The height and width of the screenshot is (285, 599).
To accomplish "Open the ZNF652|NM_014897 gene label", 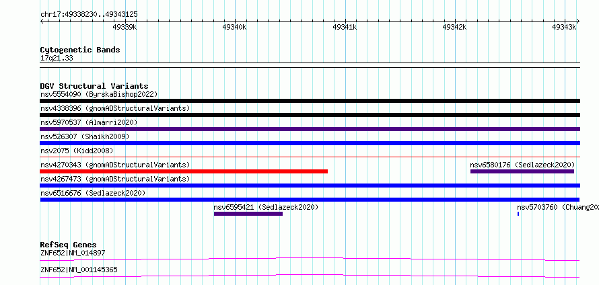I will (73, 253).
